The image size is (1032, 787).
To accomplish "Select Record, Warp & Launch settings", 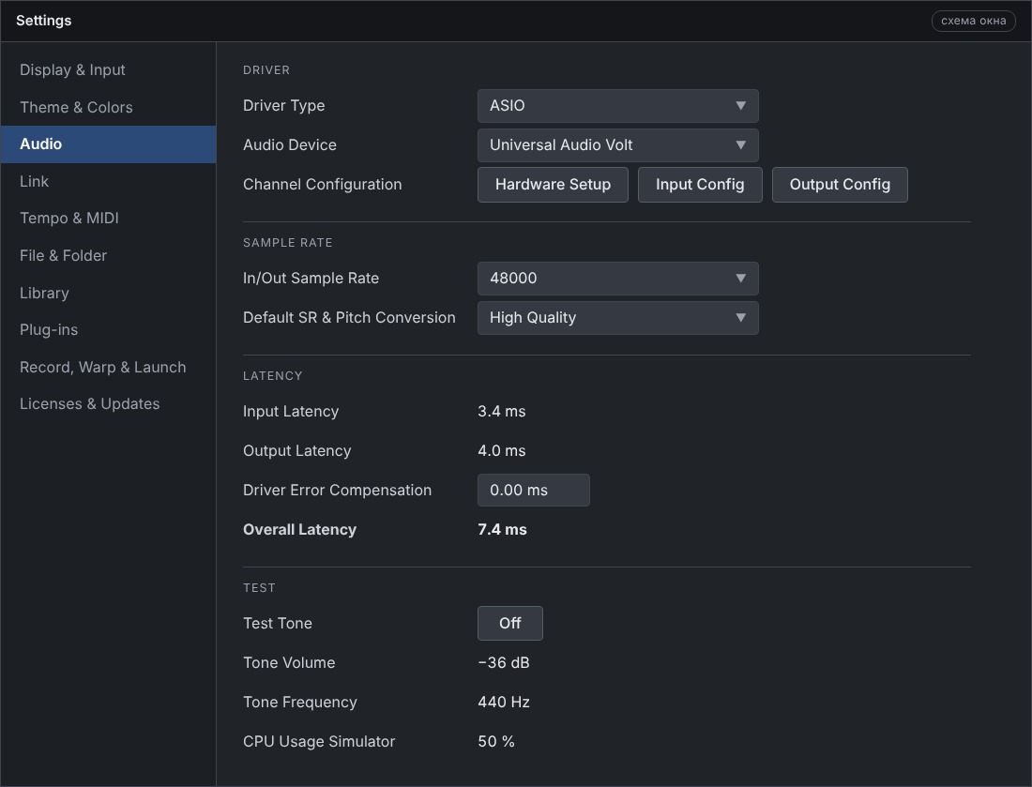I will click(x=108, y=367).
